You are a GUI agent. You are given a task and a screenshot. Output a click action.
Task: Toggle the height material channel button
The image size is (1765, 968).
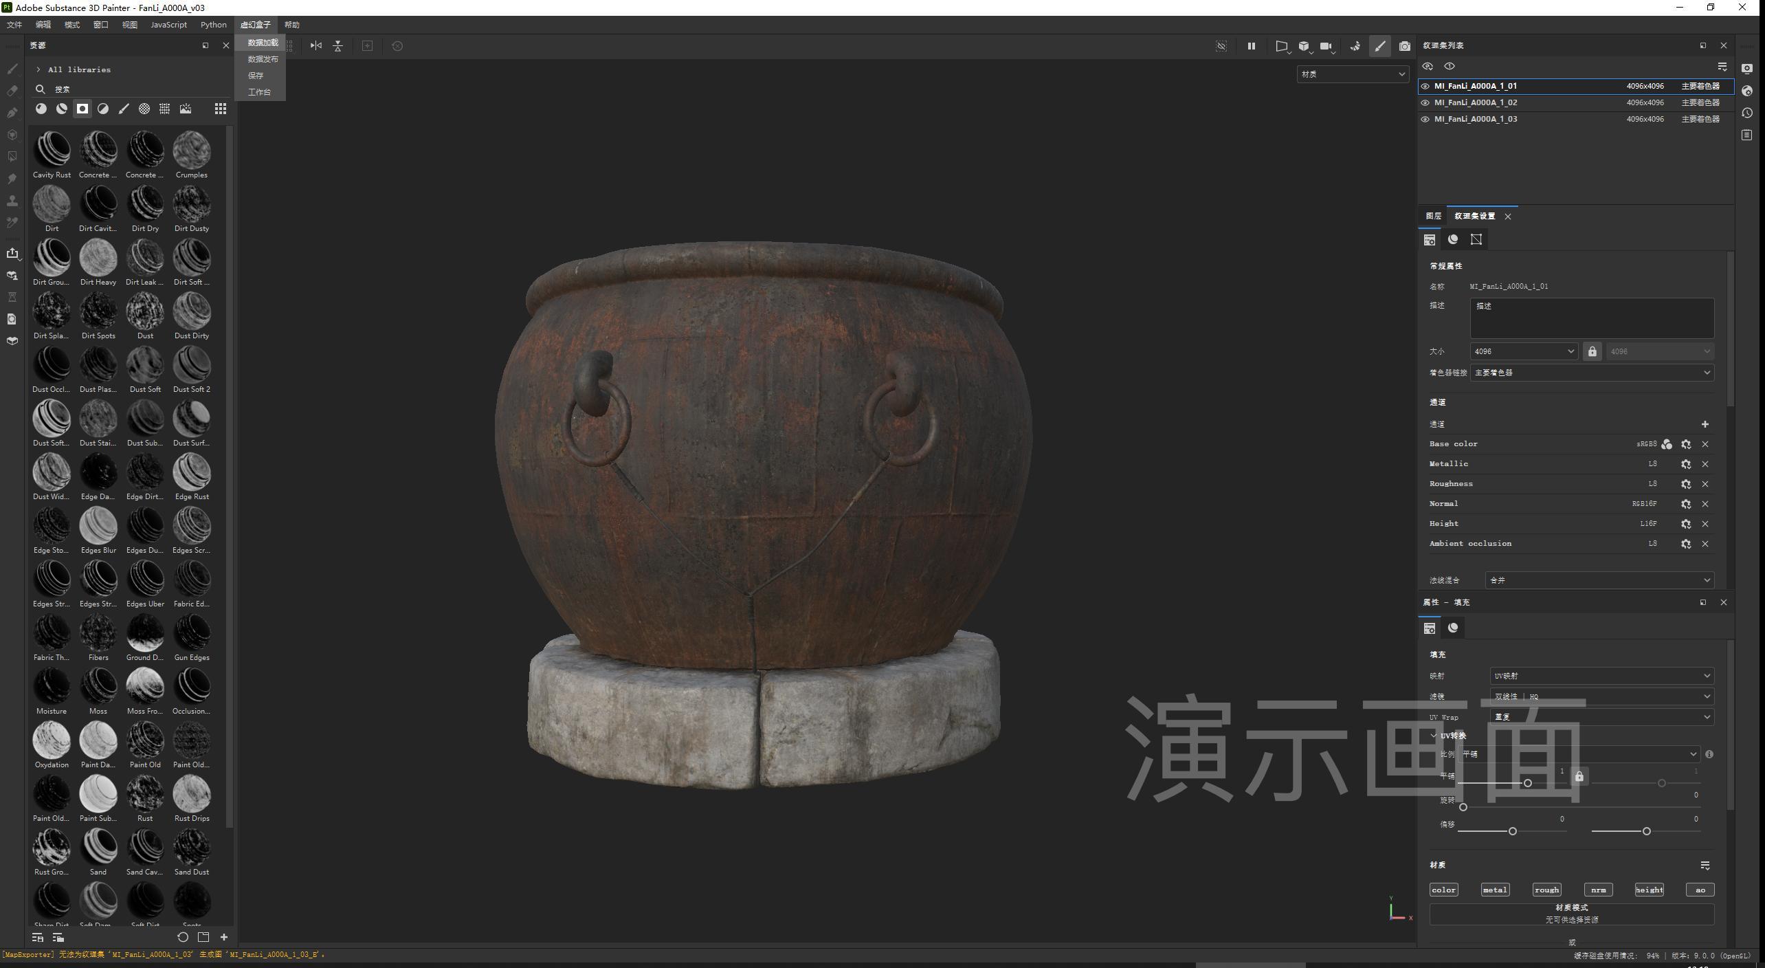click(1649, 890)
